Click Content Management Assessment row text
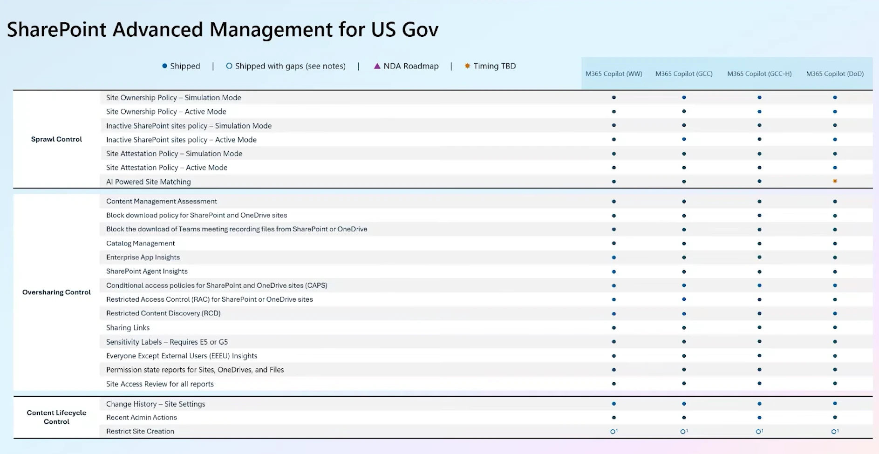 pos(162,201)
